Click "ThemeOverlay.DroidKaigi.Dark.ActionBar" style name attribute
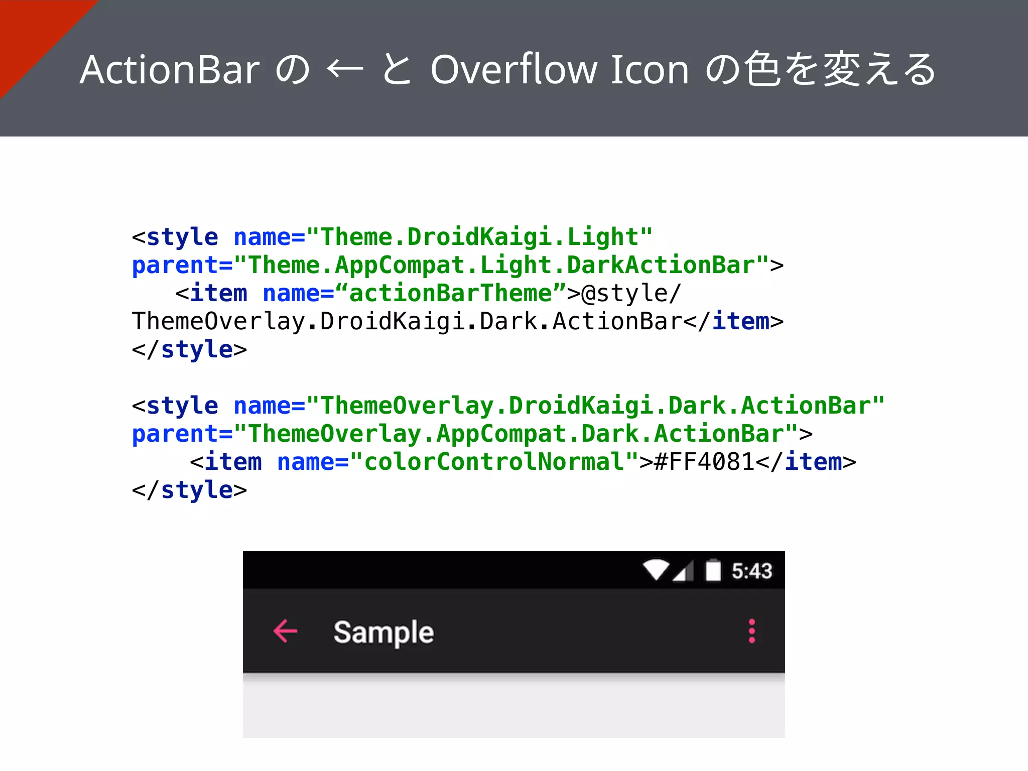 point(595,406)
